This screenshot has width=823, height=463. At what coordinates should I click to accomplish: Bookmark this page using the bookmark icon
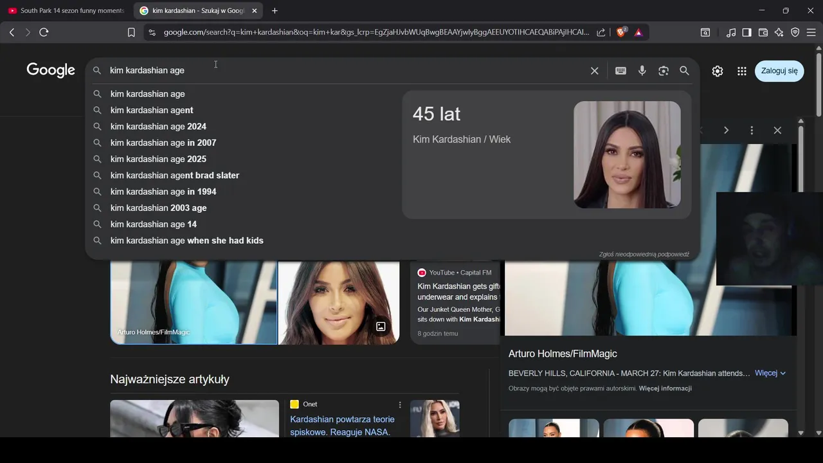pyautogui.click(x=131, y=32)
